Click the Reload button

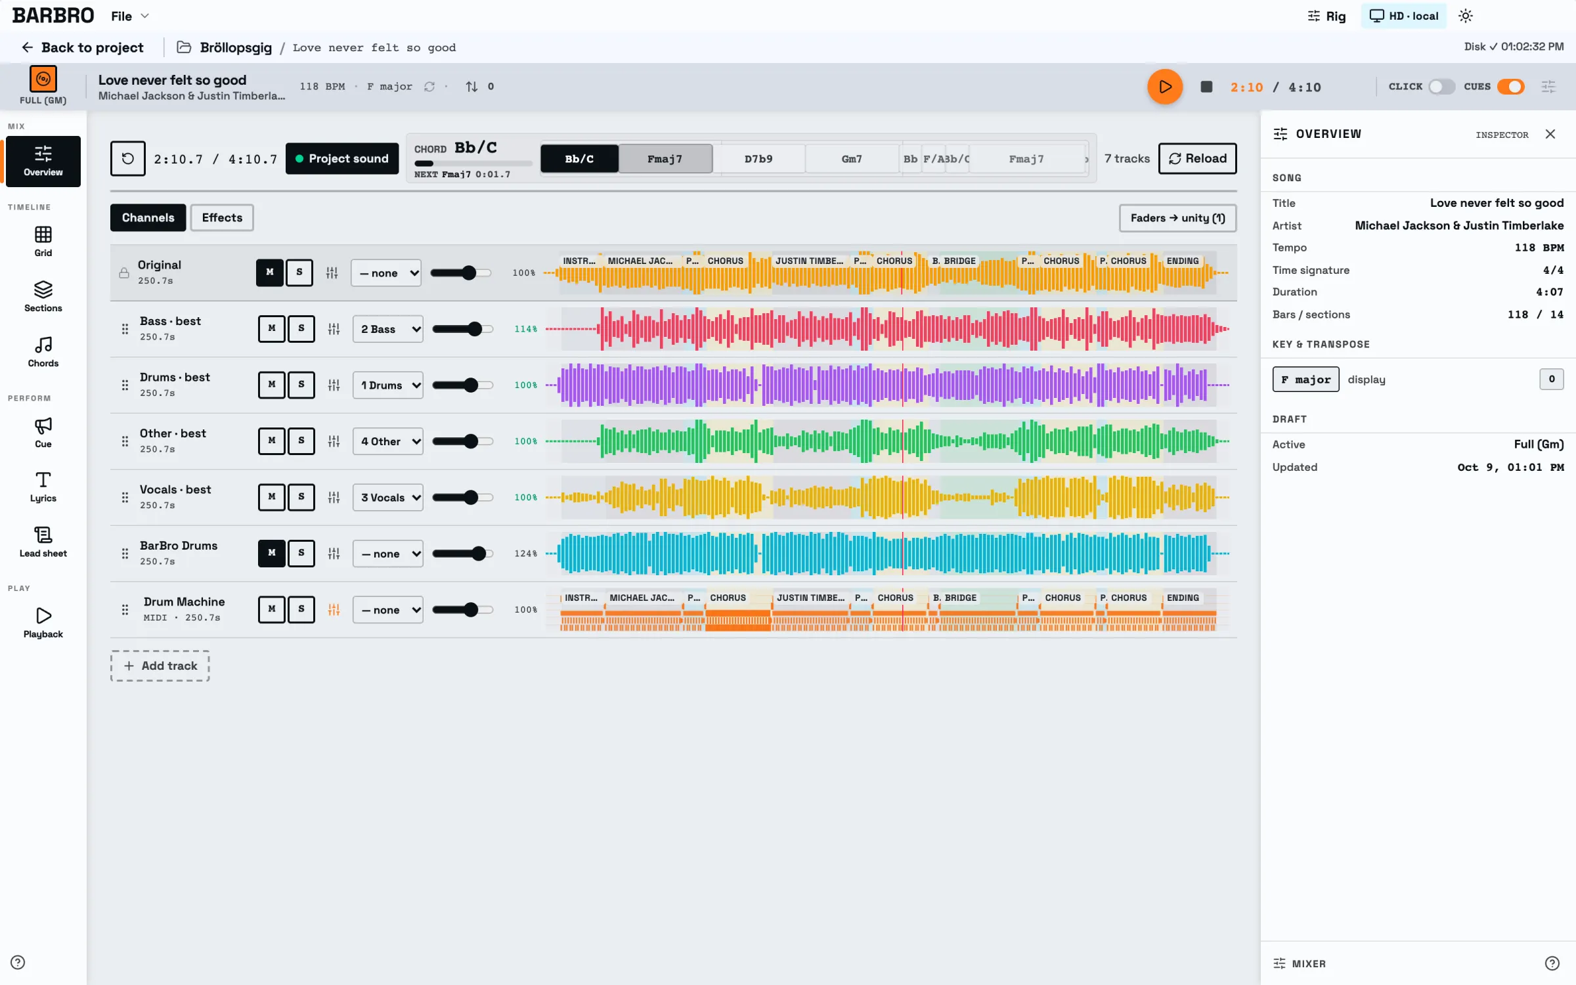point(1197,158)
